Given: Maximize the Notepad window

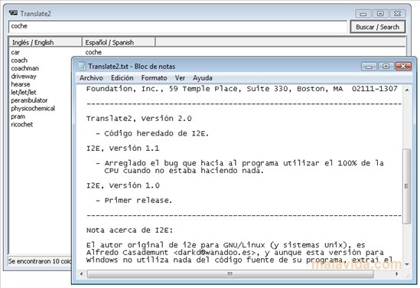Looking at the screenshot, I should coord(386,66).
